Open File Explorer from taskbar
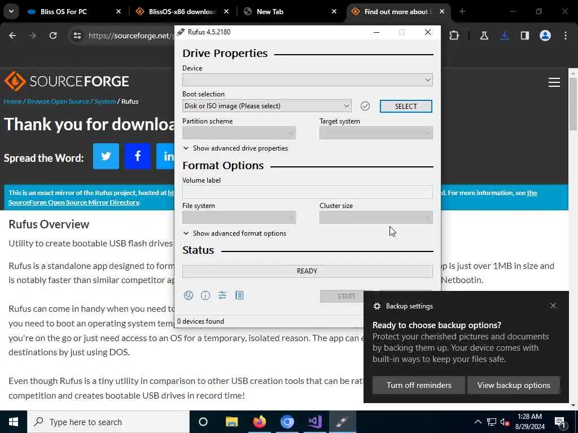Image resolution: width=578 pixels, height=433 pixels. tap(231, 422)
